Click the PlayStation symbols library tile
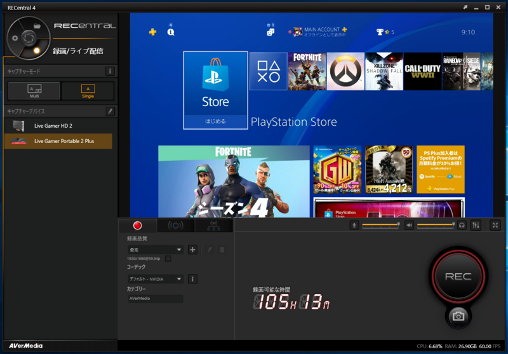 (x=268, y=71)
